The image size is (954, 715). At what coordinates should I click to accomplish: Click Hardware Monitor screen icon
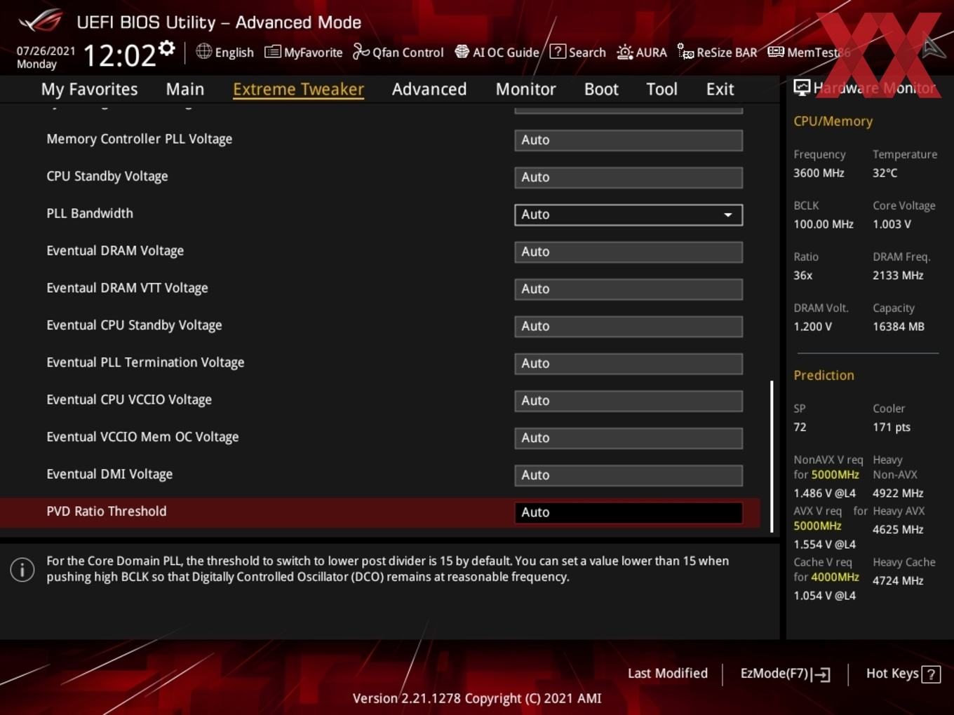[x=802, y=88]
